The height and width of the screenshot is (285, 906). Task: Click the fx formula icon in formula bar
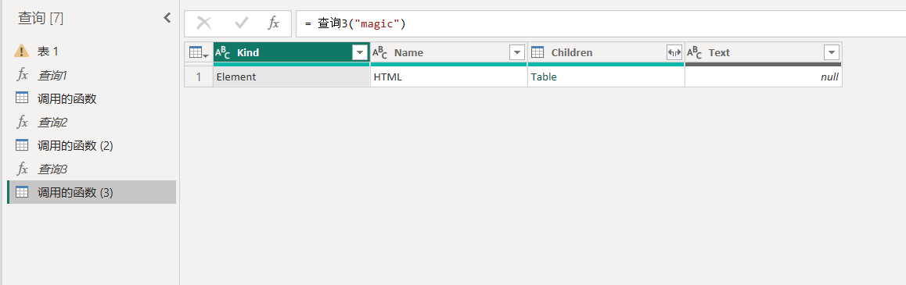coord(273,23)
